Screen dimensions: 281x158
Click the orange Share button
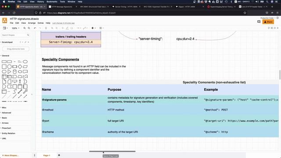pos(268,22)
